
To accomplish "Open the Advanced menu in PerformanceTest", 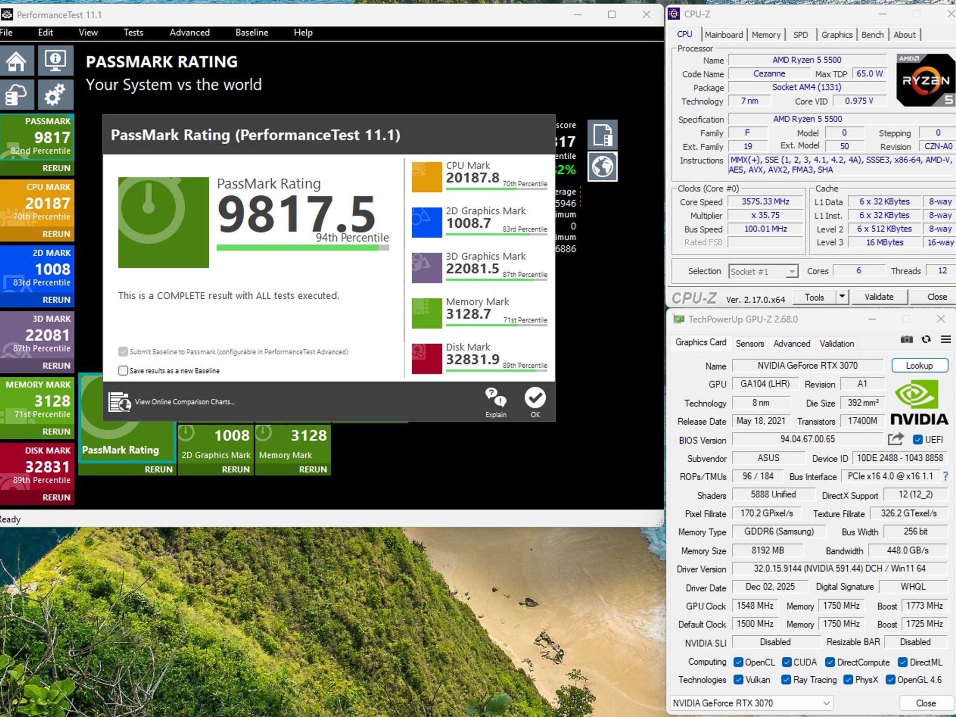I will pyautogui.click(x=190, y=33).
